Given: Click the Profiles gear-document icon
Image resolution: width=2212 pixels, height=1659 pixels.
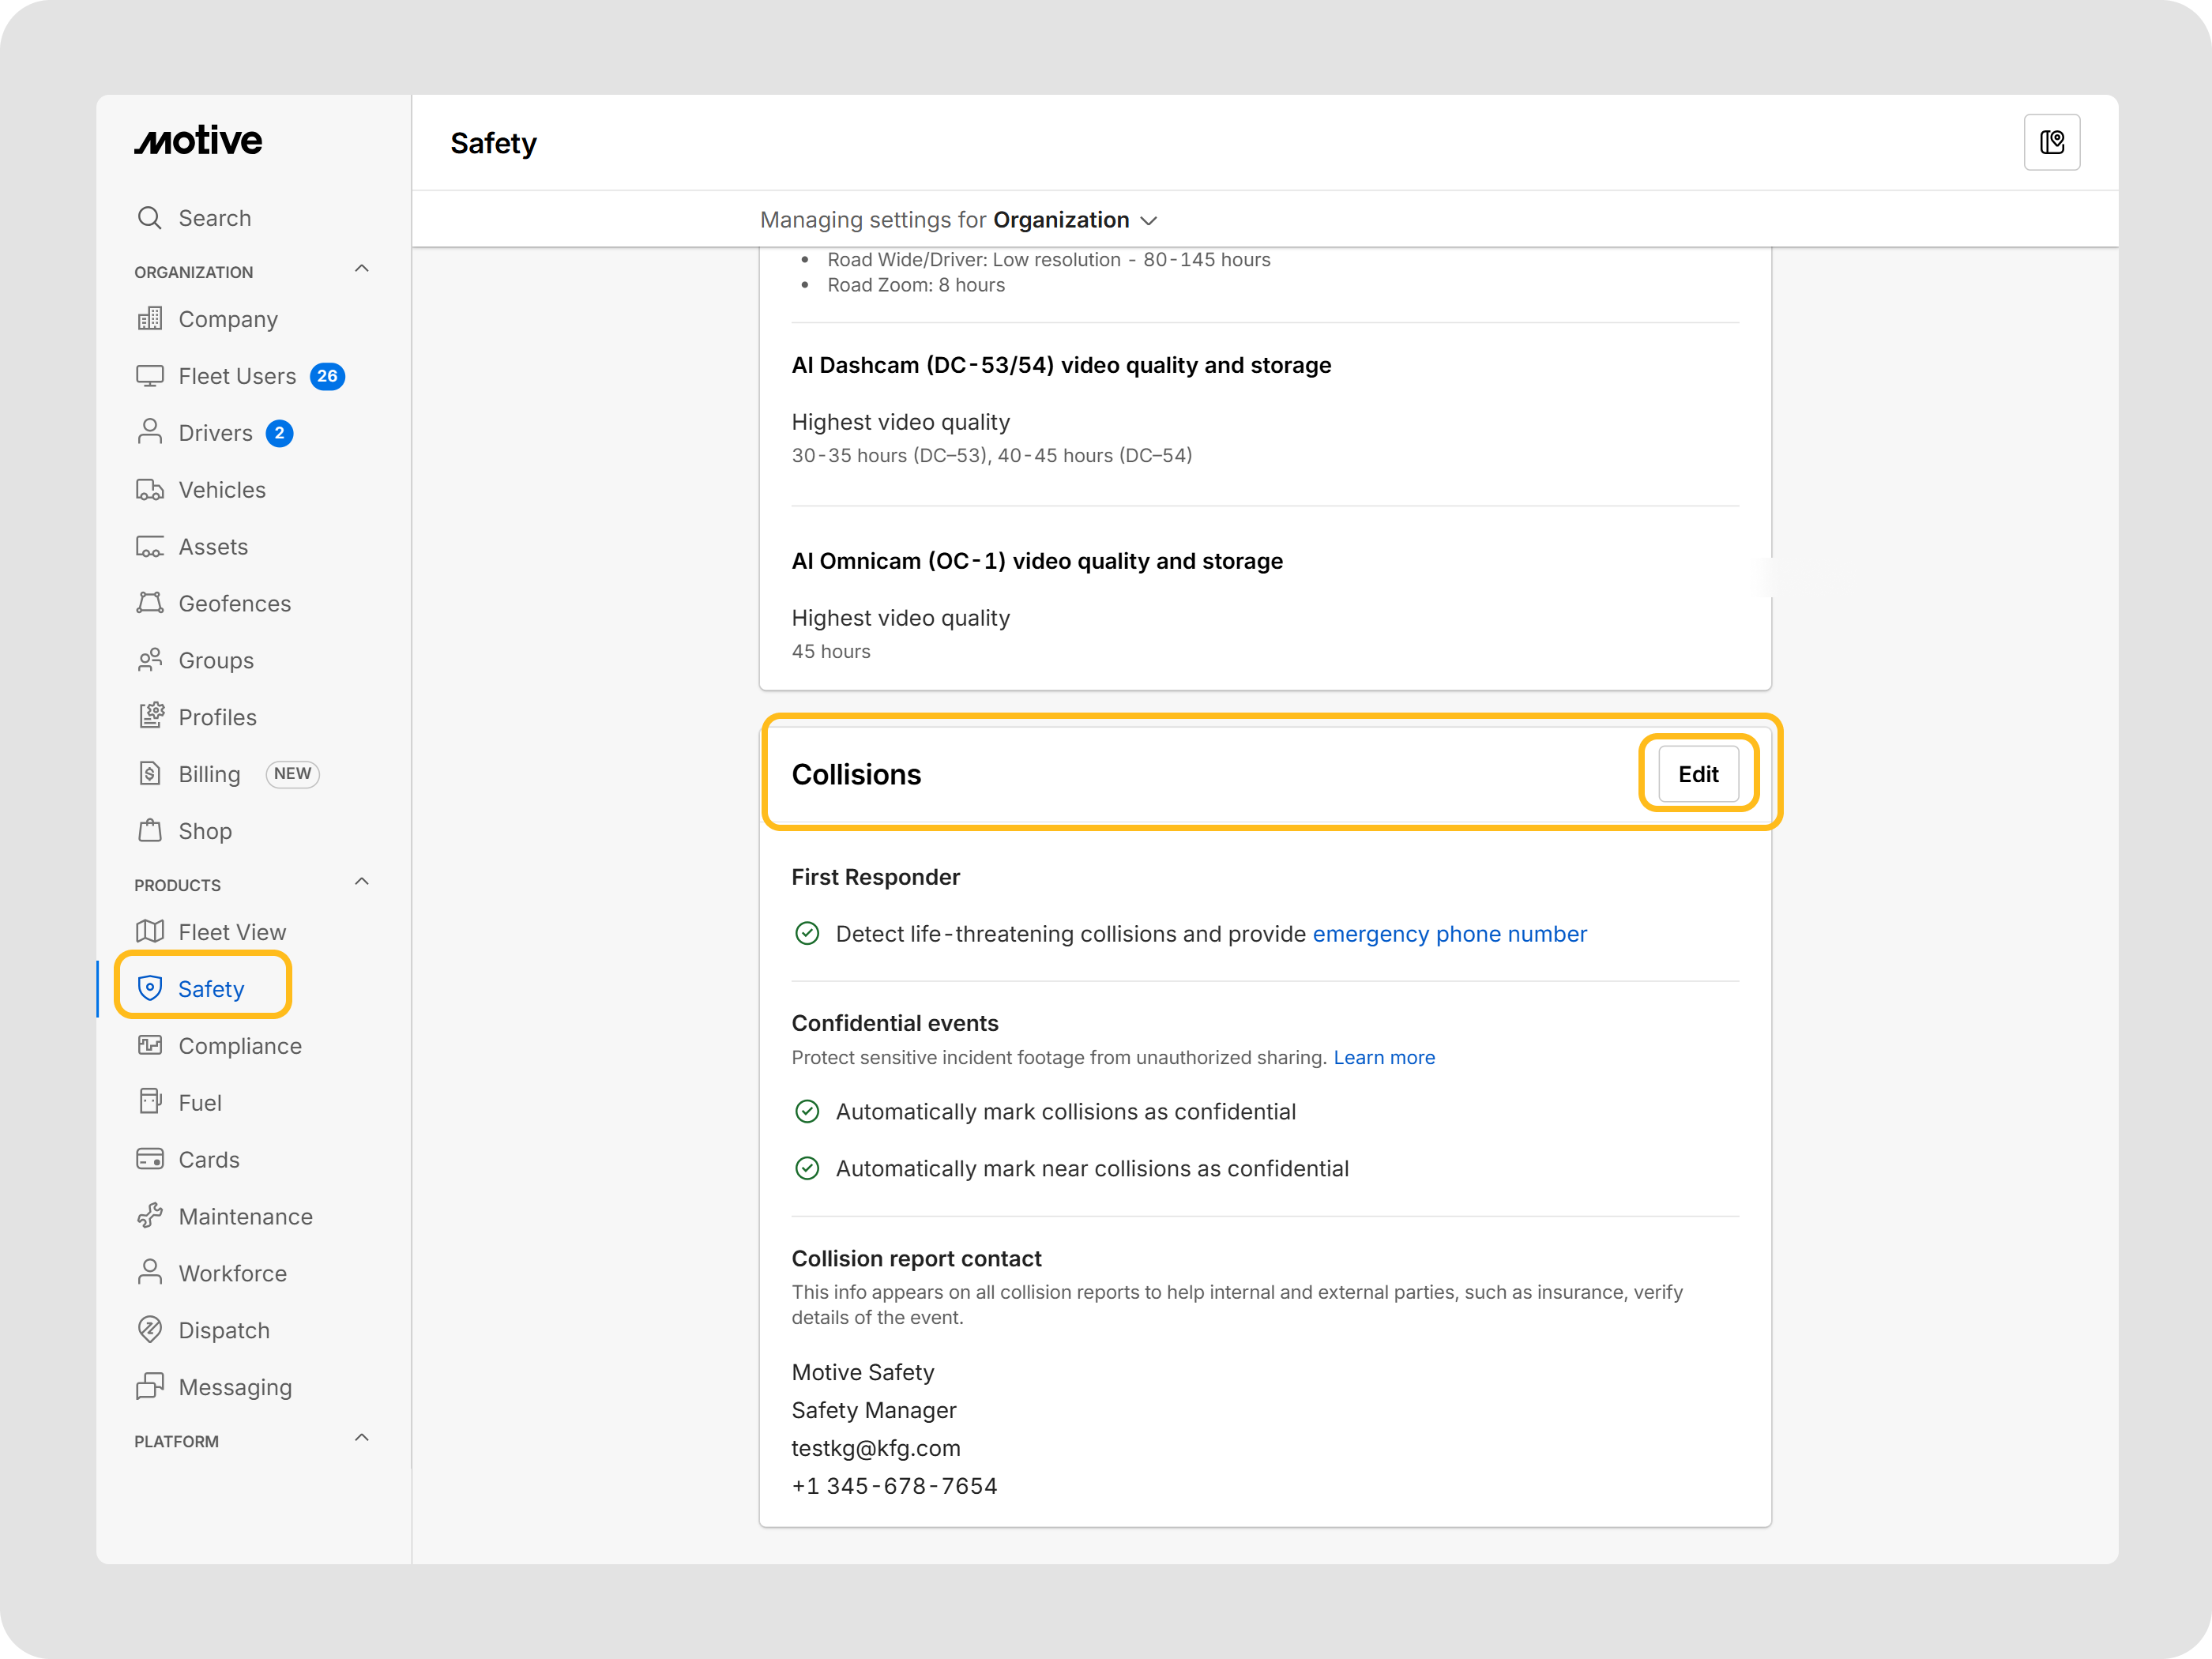Looking at the screenshot, I should click(x=150, y=716).
